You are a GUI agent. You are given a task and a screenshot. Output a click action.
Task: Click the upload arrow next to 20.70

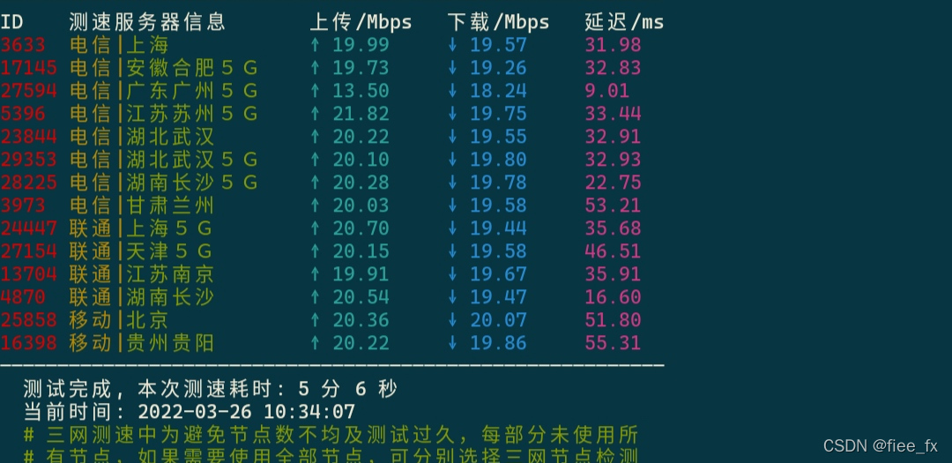[315, 228]
